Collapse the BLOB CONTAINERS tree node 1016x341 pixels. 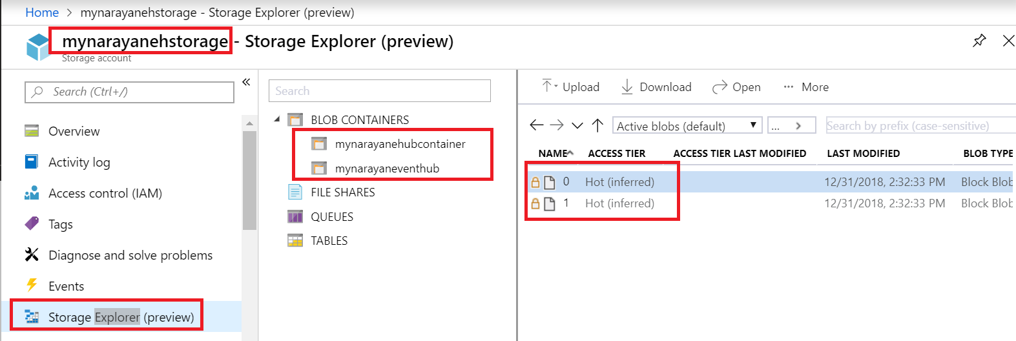pyautogui.click(x=277, y=119)
